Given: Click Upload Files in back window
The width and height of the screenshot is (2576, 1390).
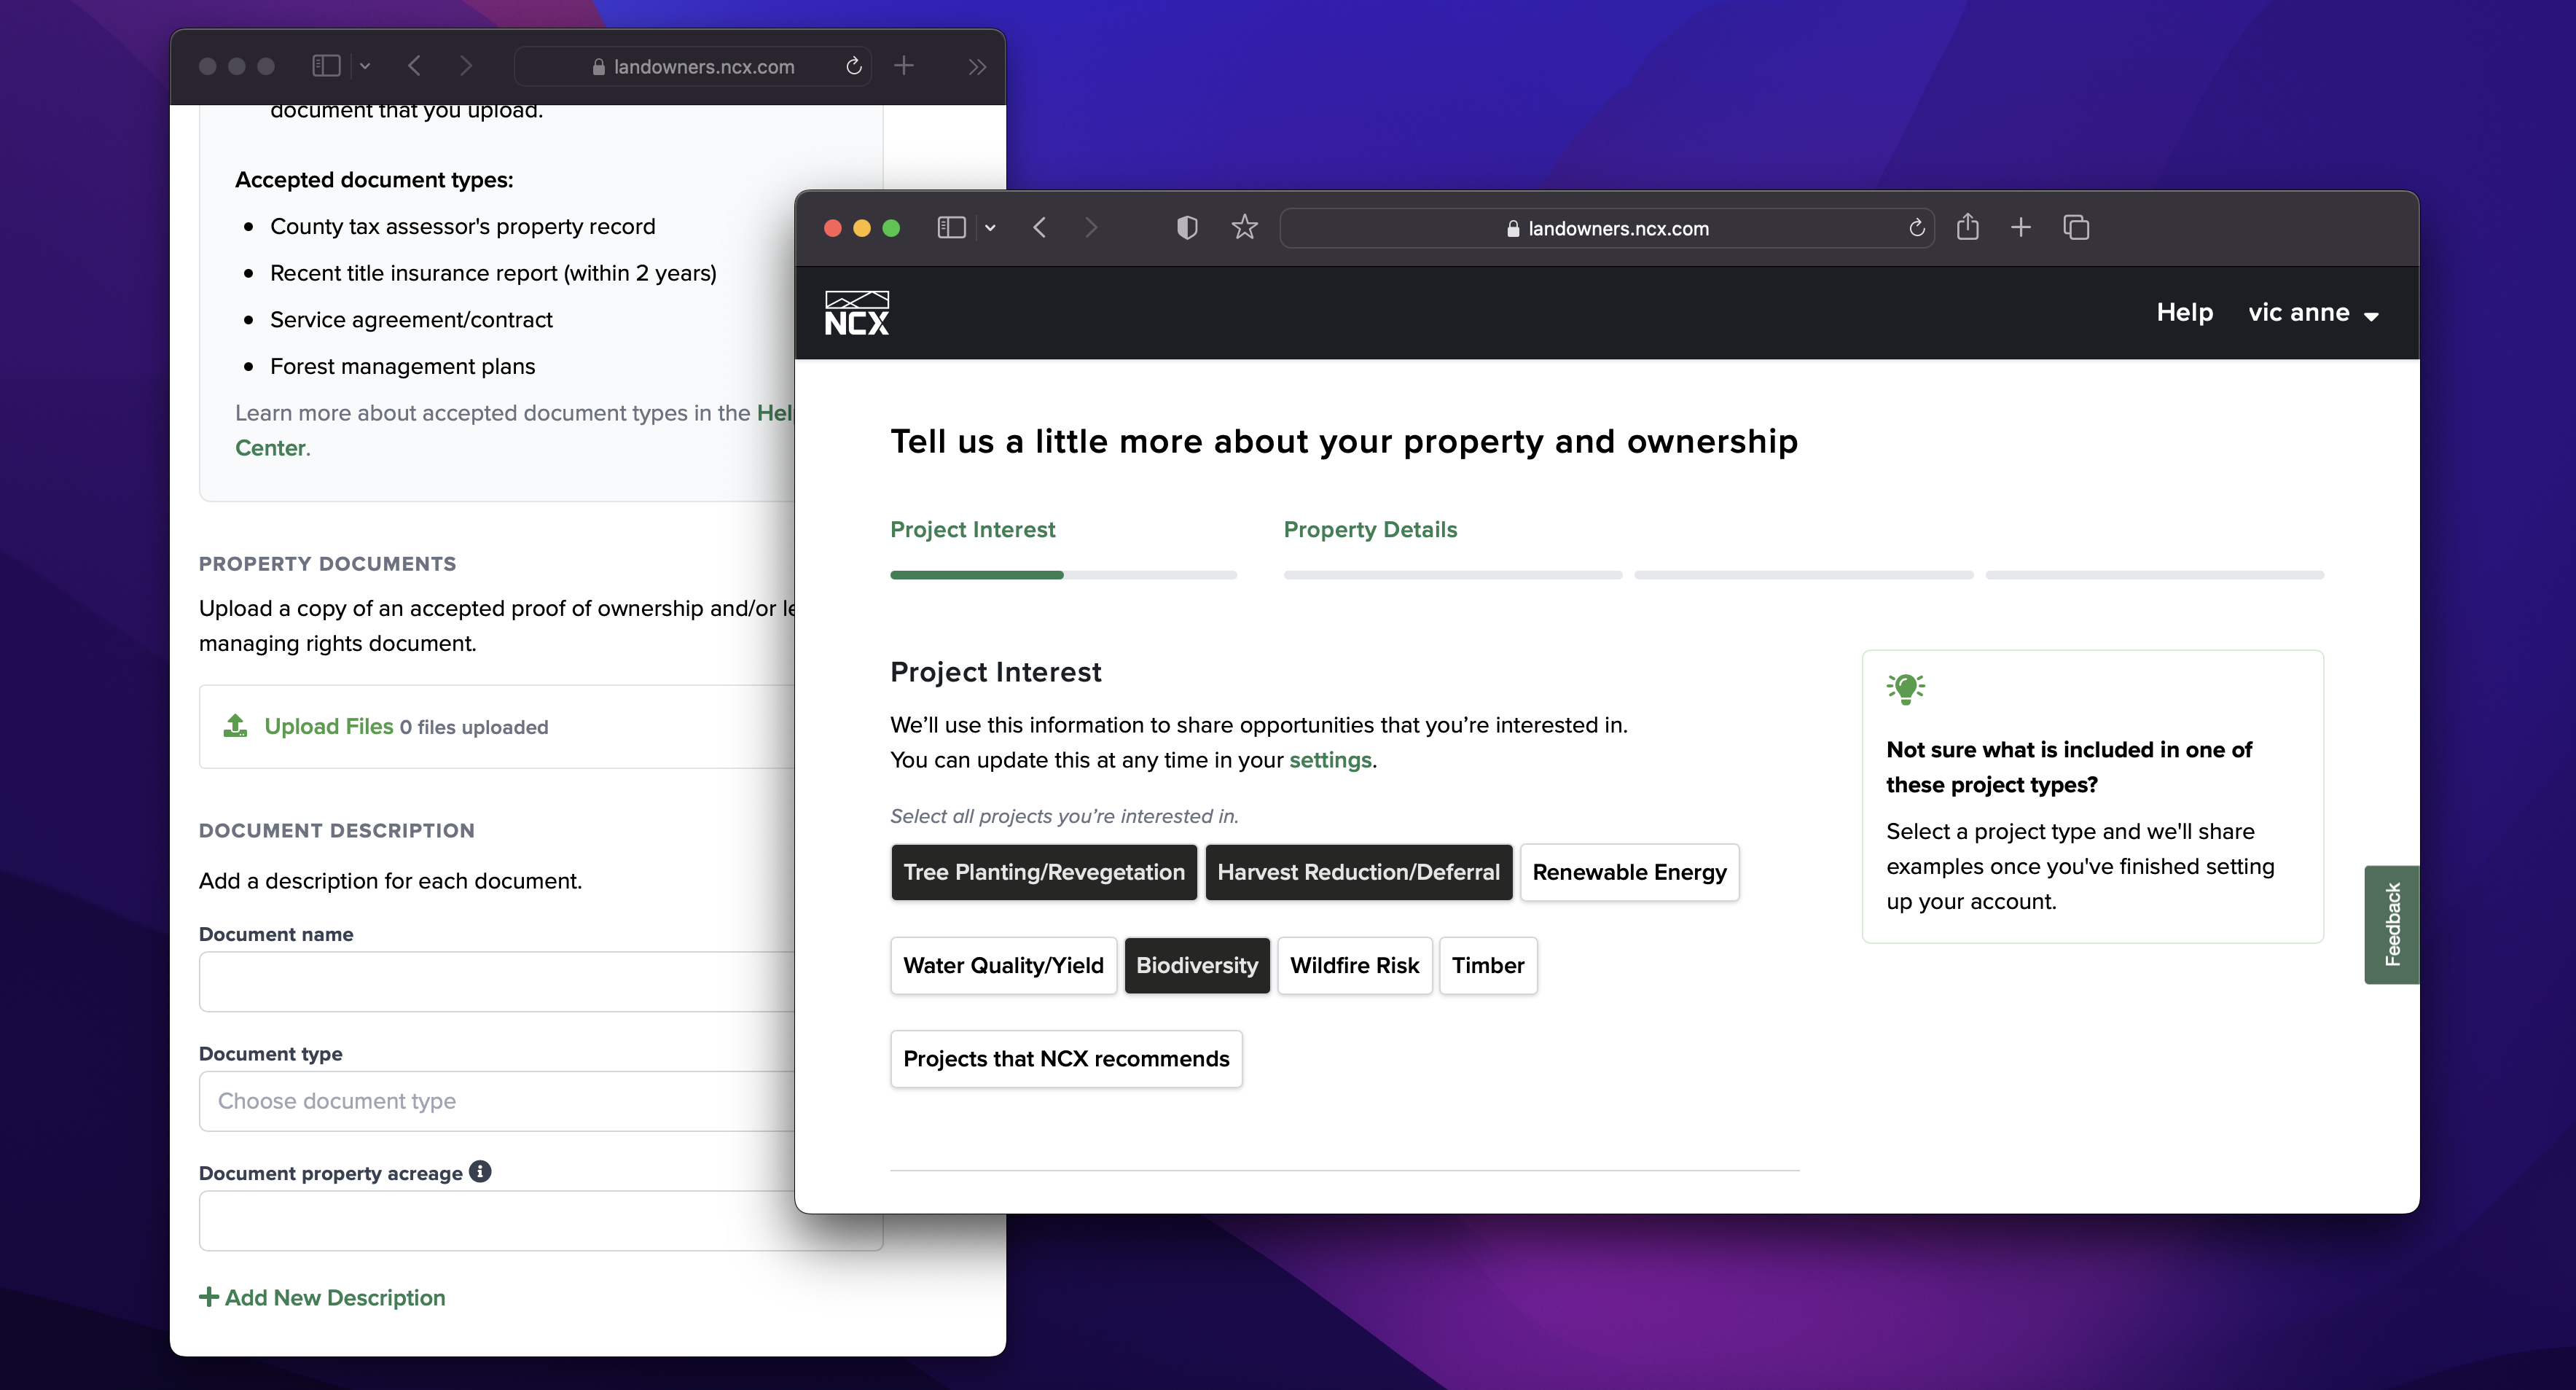Looking at the screenshot, I should pyautogui.click(x=329, y=727).
